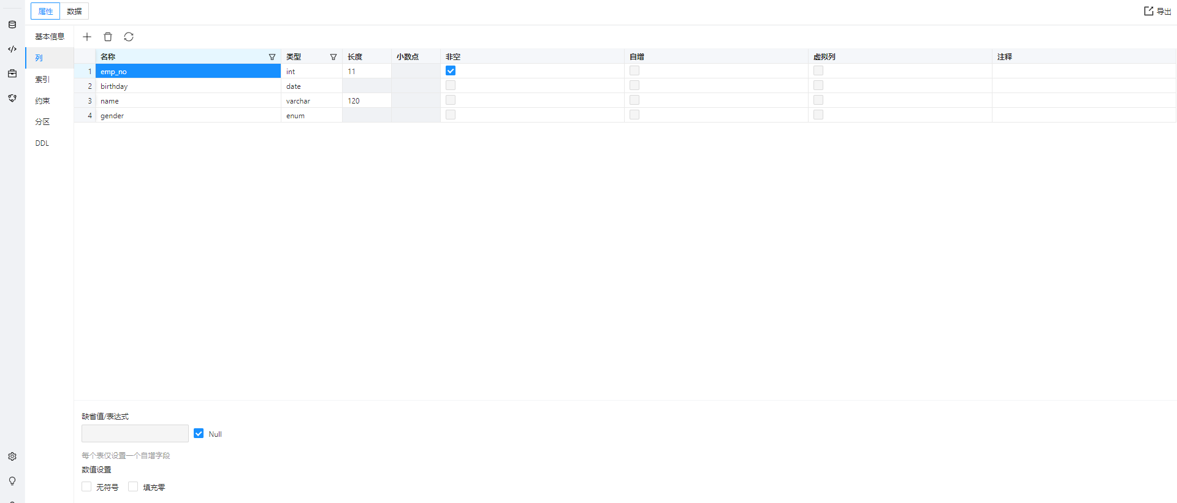Screen dimensions: 1177x503
Task: Click 注释 cell of emp_no row
Action: (x=1084, y=71)
